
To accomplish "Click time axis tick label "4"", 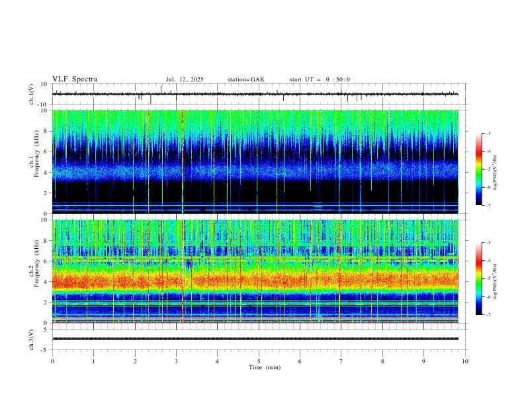I will pyautogui.click(x=218, y=361).
